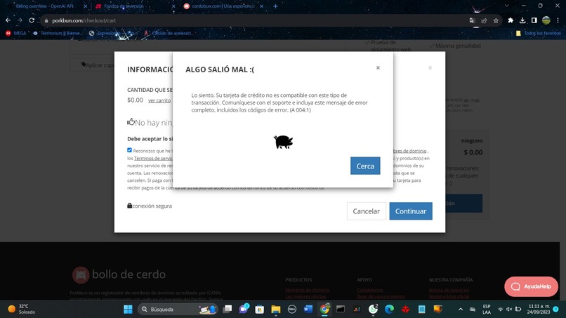Show hidden system tray icons

point(461,310)
